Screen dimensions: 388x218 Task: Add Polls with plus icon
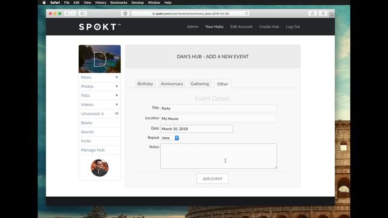tap(116, 95)
